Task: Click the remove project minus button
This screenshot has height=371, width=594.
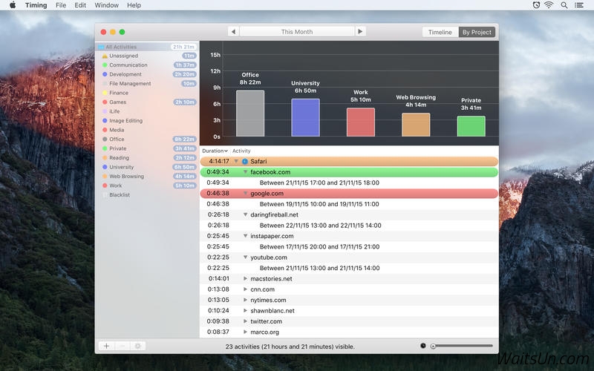Action: pyautogui.click(x=122, y=346)
